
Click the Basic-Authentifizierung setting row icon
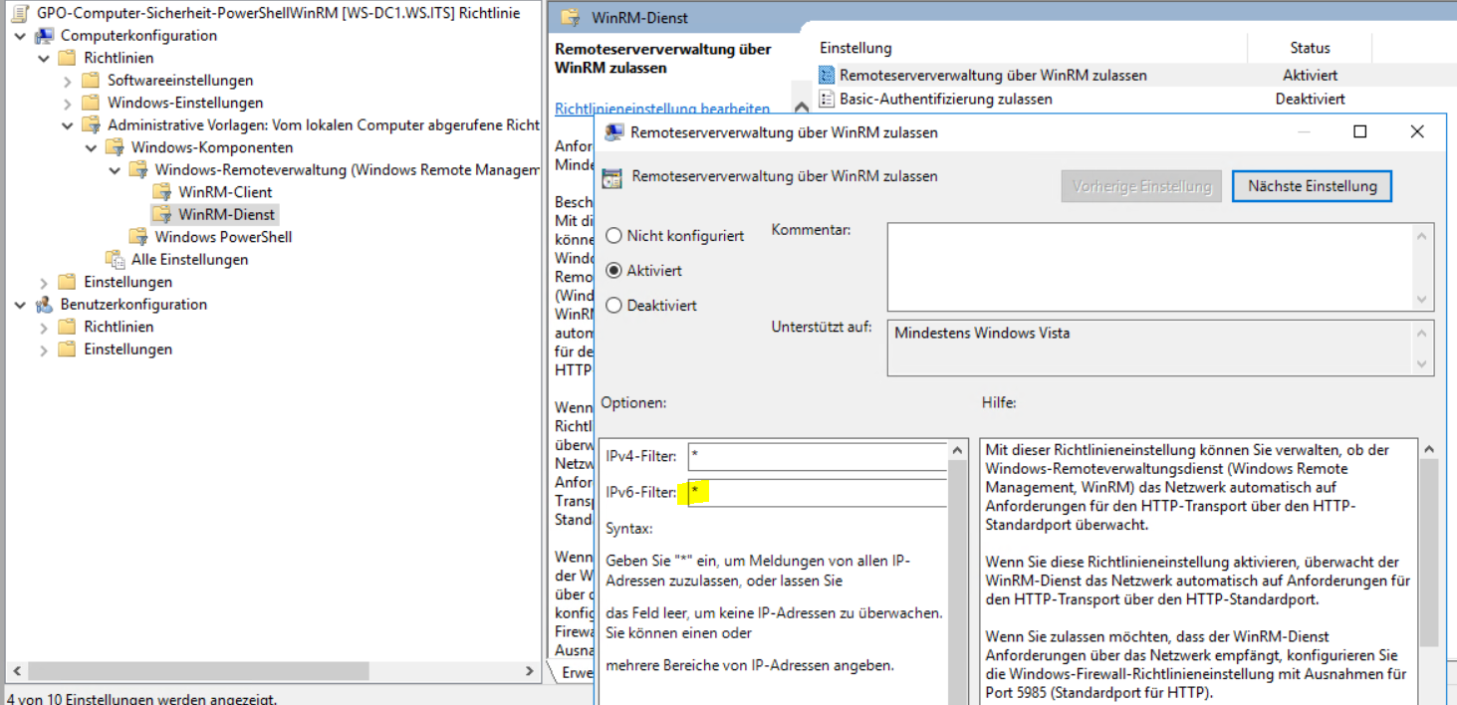click(826, 99)
